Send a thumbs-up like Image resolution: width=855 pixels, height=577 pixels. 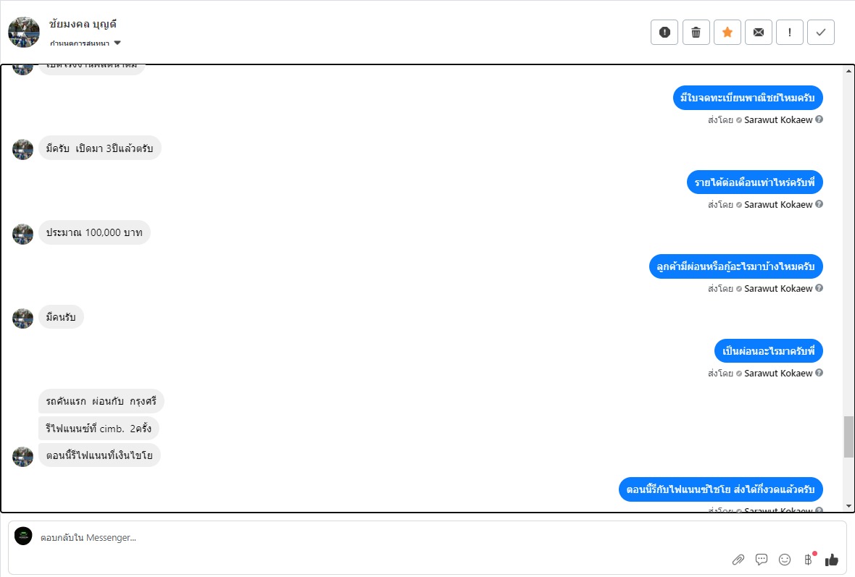point(831,559)
